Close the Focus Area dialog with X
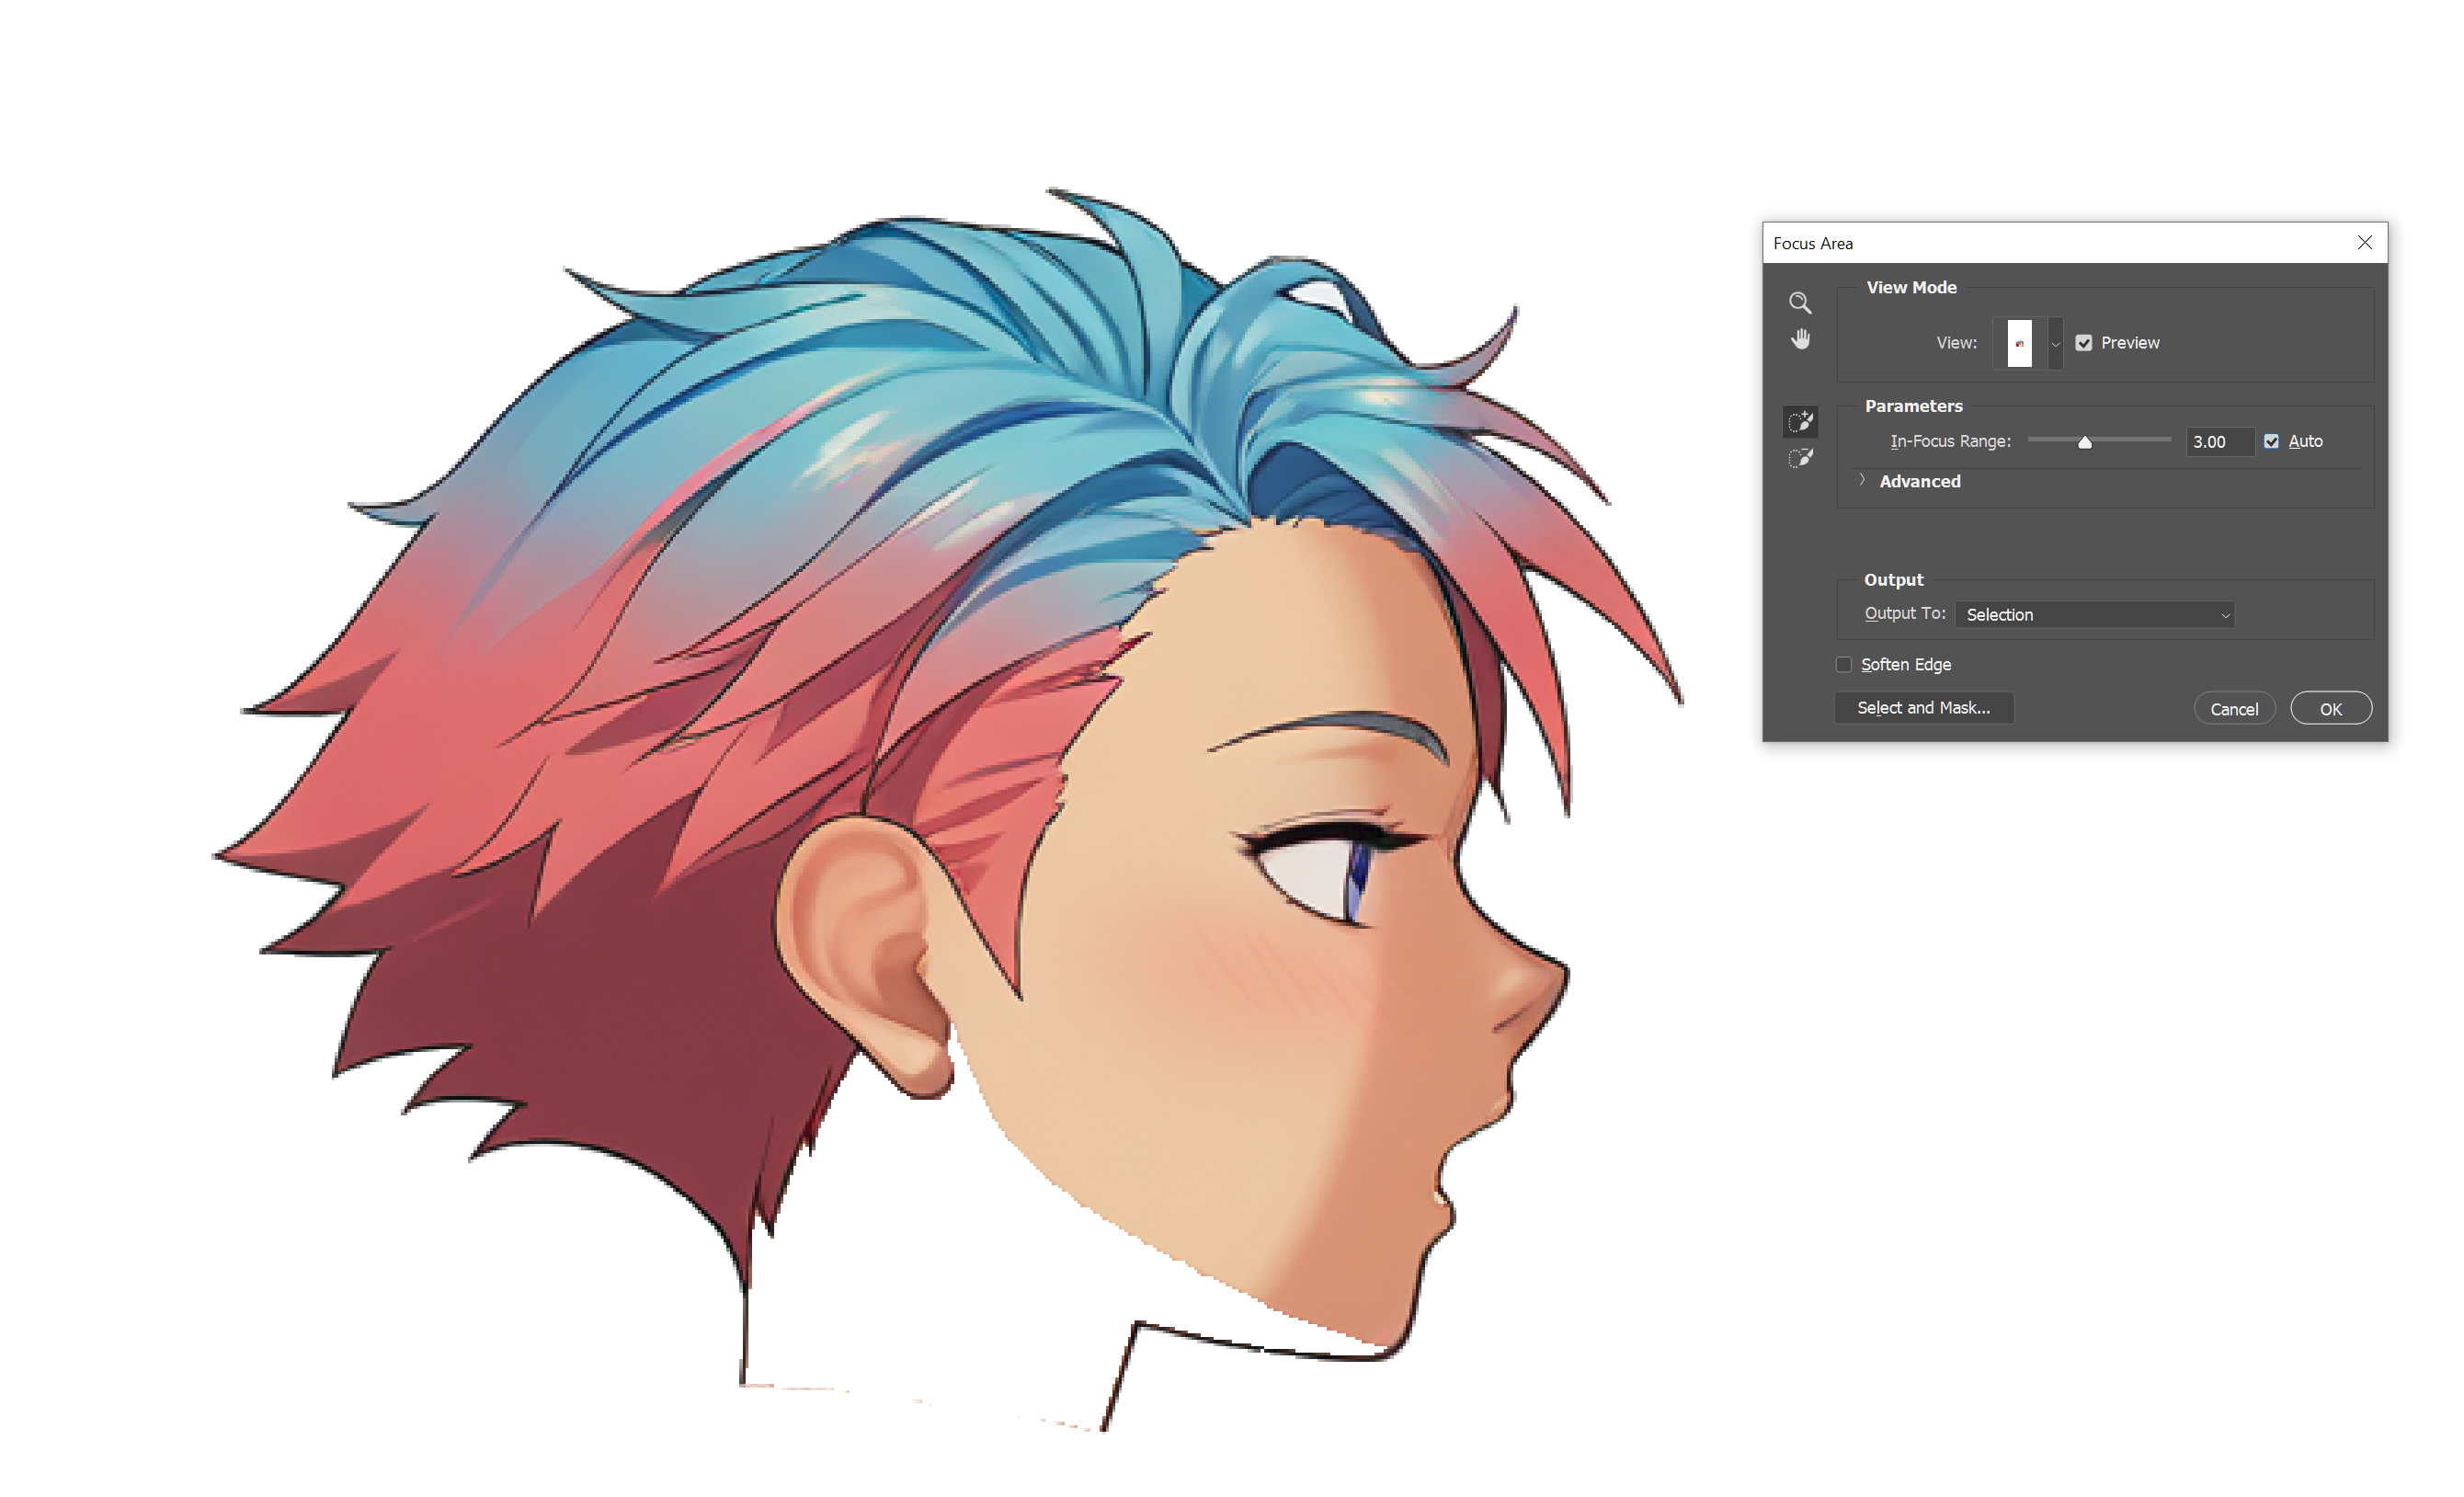The image size is (2464, 1497). [2364, 243]
